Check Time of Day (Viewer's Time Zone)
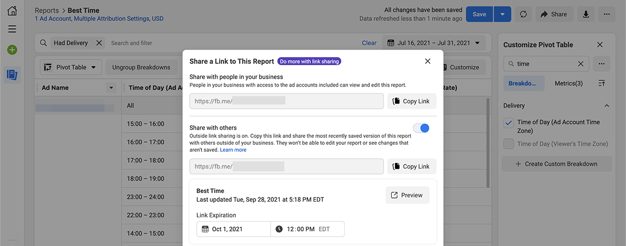Image resolution: width=626 pixels, height=246 pixels. click(x=509, y=144)
